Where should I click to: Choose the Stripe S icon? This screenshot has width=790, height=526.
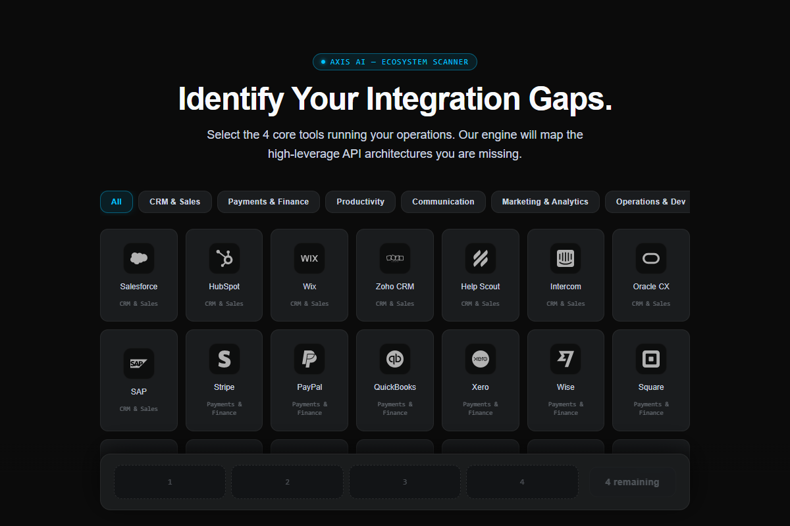tap(224, 359)
